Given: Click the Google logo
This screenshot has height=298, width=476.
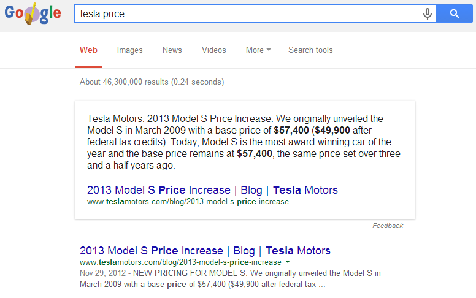Looking at the screenshot, I should [33, 14].
